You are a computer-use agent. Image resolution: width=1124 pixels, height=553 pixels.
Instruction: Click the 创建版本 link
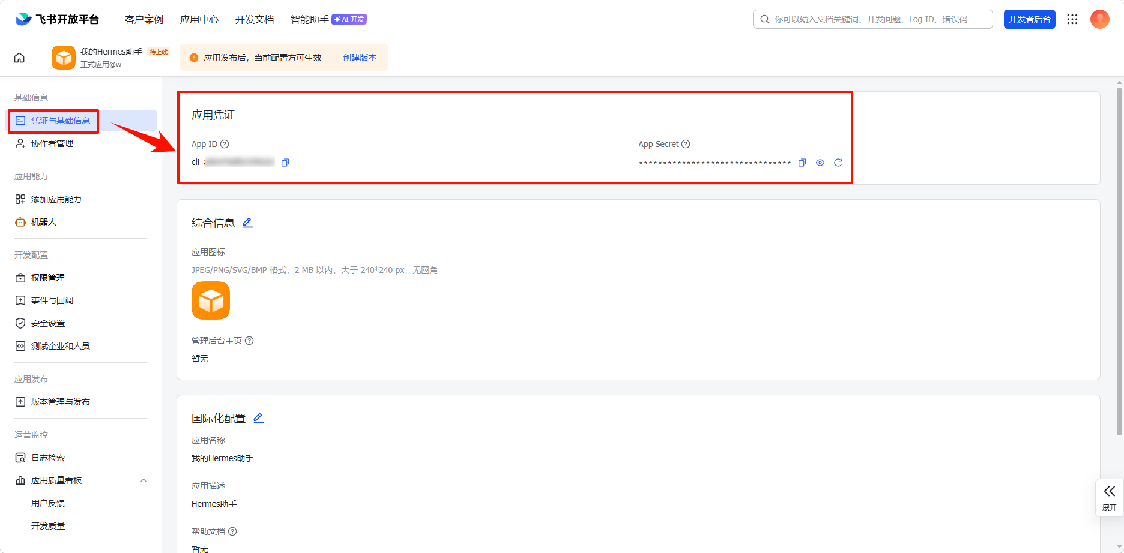(360, 58)
